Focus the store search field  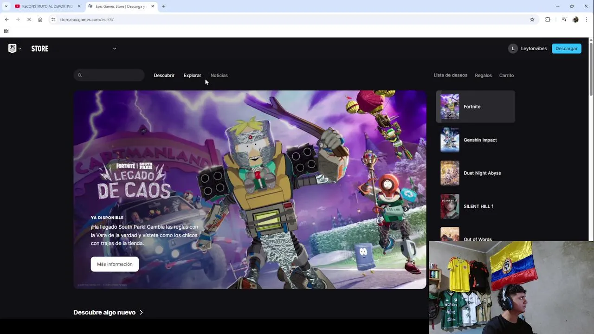pyautogui.click(x=109, y=75)
